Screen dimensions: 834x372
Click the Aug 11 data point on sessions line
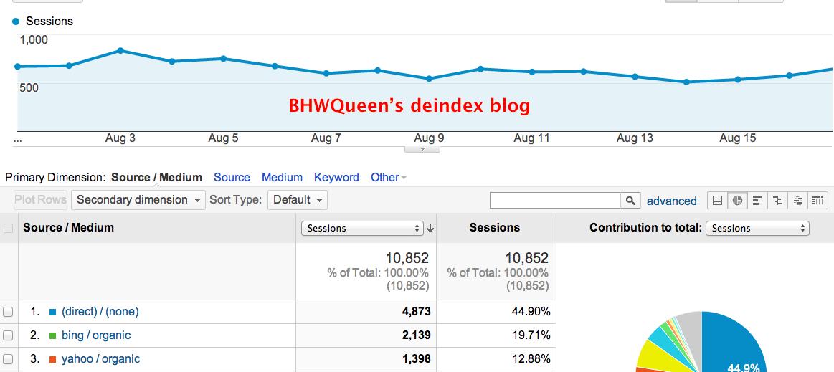point(532,72)
